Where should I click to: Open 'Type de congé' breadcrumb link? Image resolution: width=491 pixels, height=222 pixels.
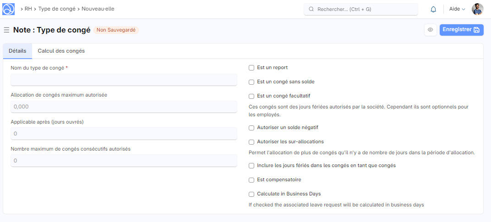[56, 9]
